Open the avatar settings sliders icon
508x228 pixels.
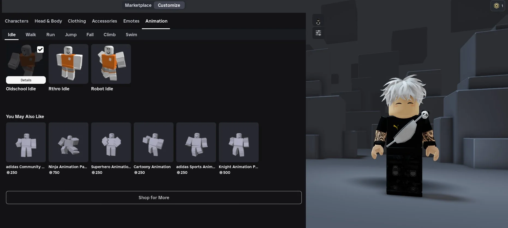coord(318,33)
